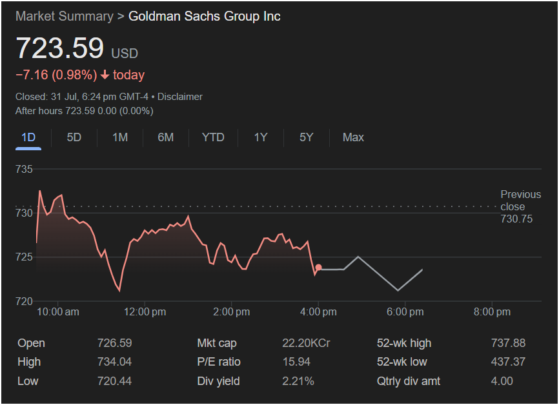The image size is (559, 405).
Task: Click the Div yield value 2.21%
Action: pos(298,381)
